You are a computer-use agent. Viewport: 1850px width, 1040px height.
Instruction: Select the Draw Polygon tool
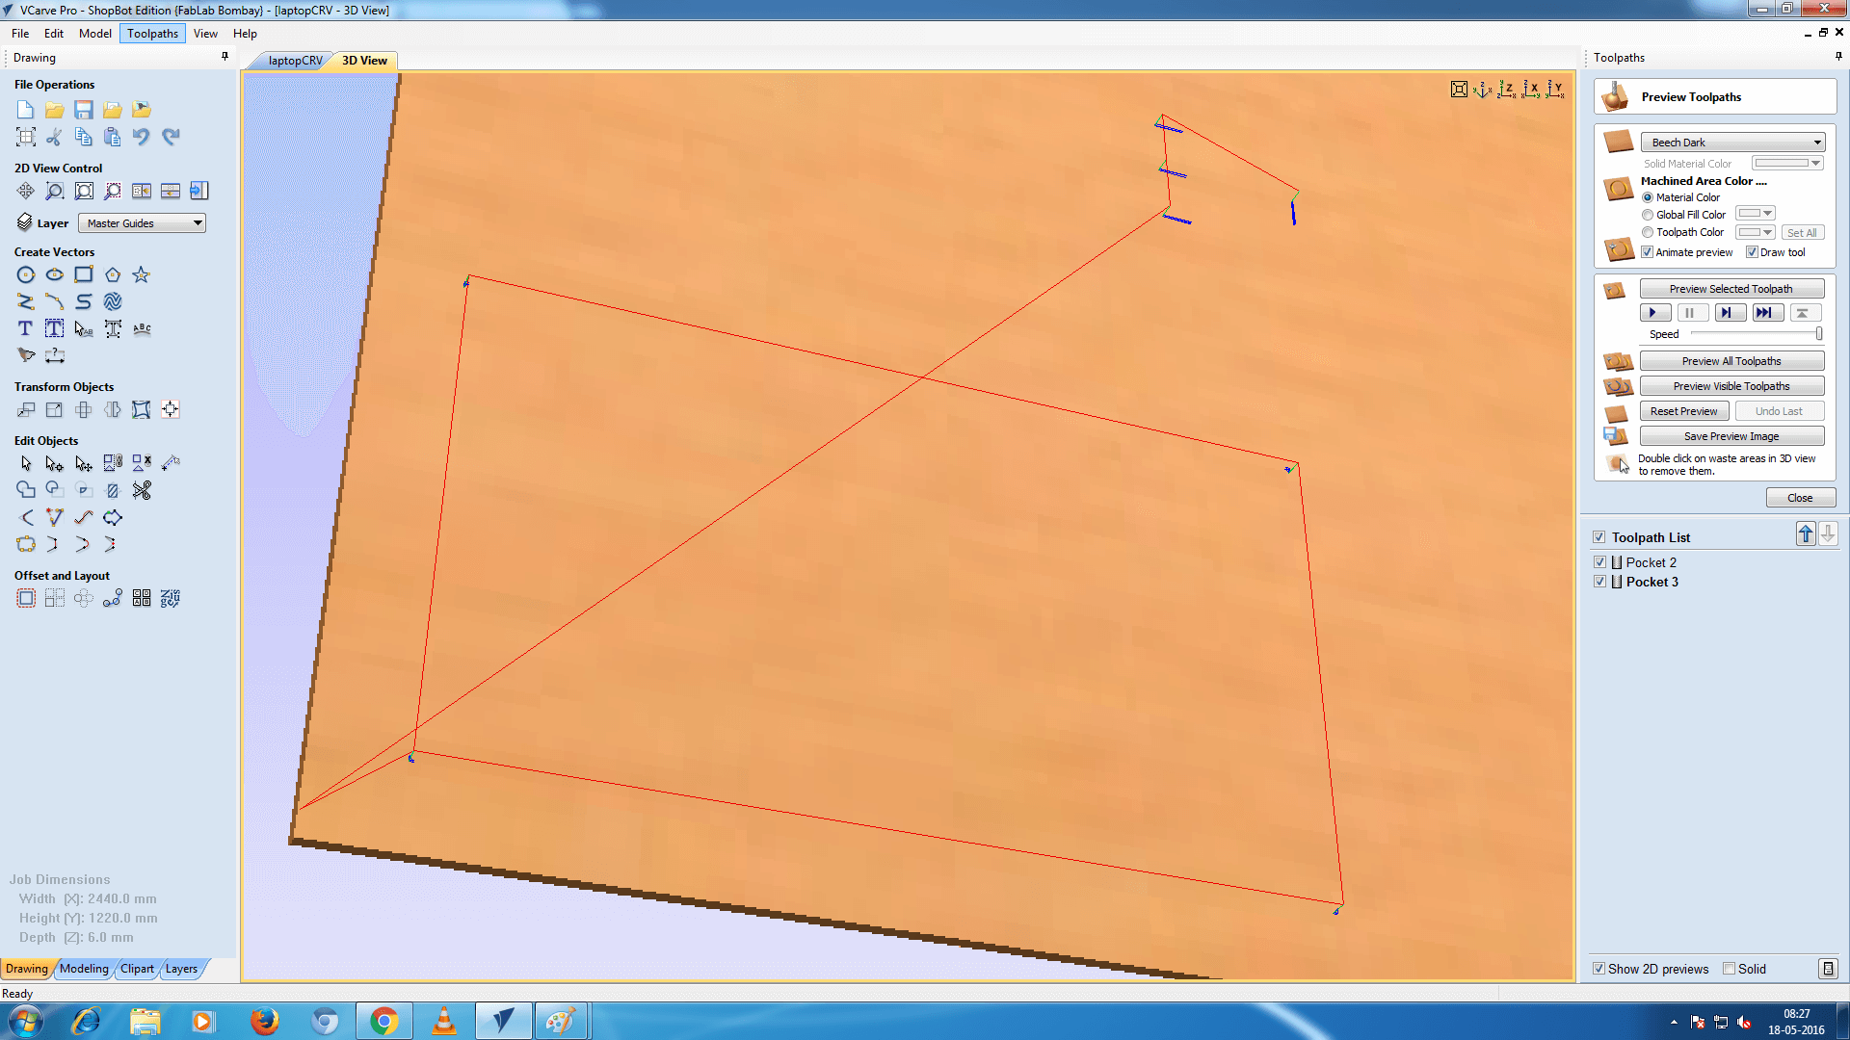(113, 275)
